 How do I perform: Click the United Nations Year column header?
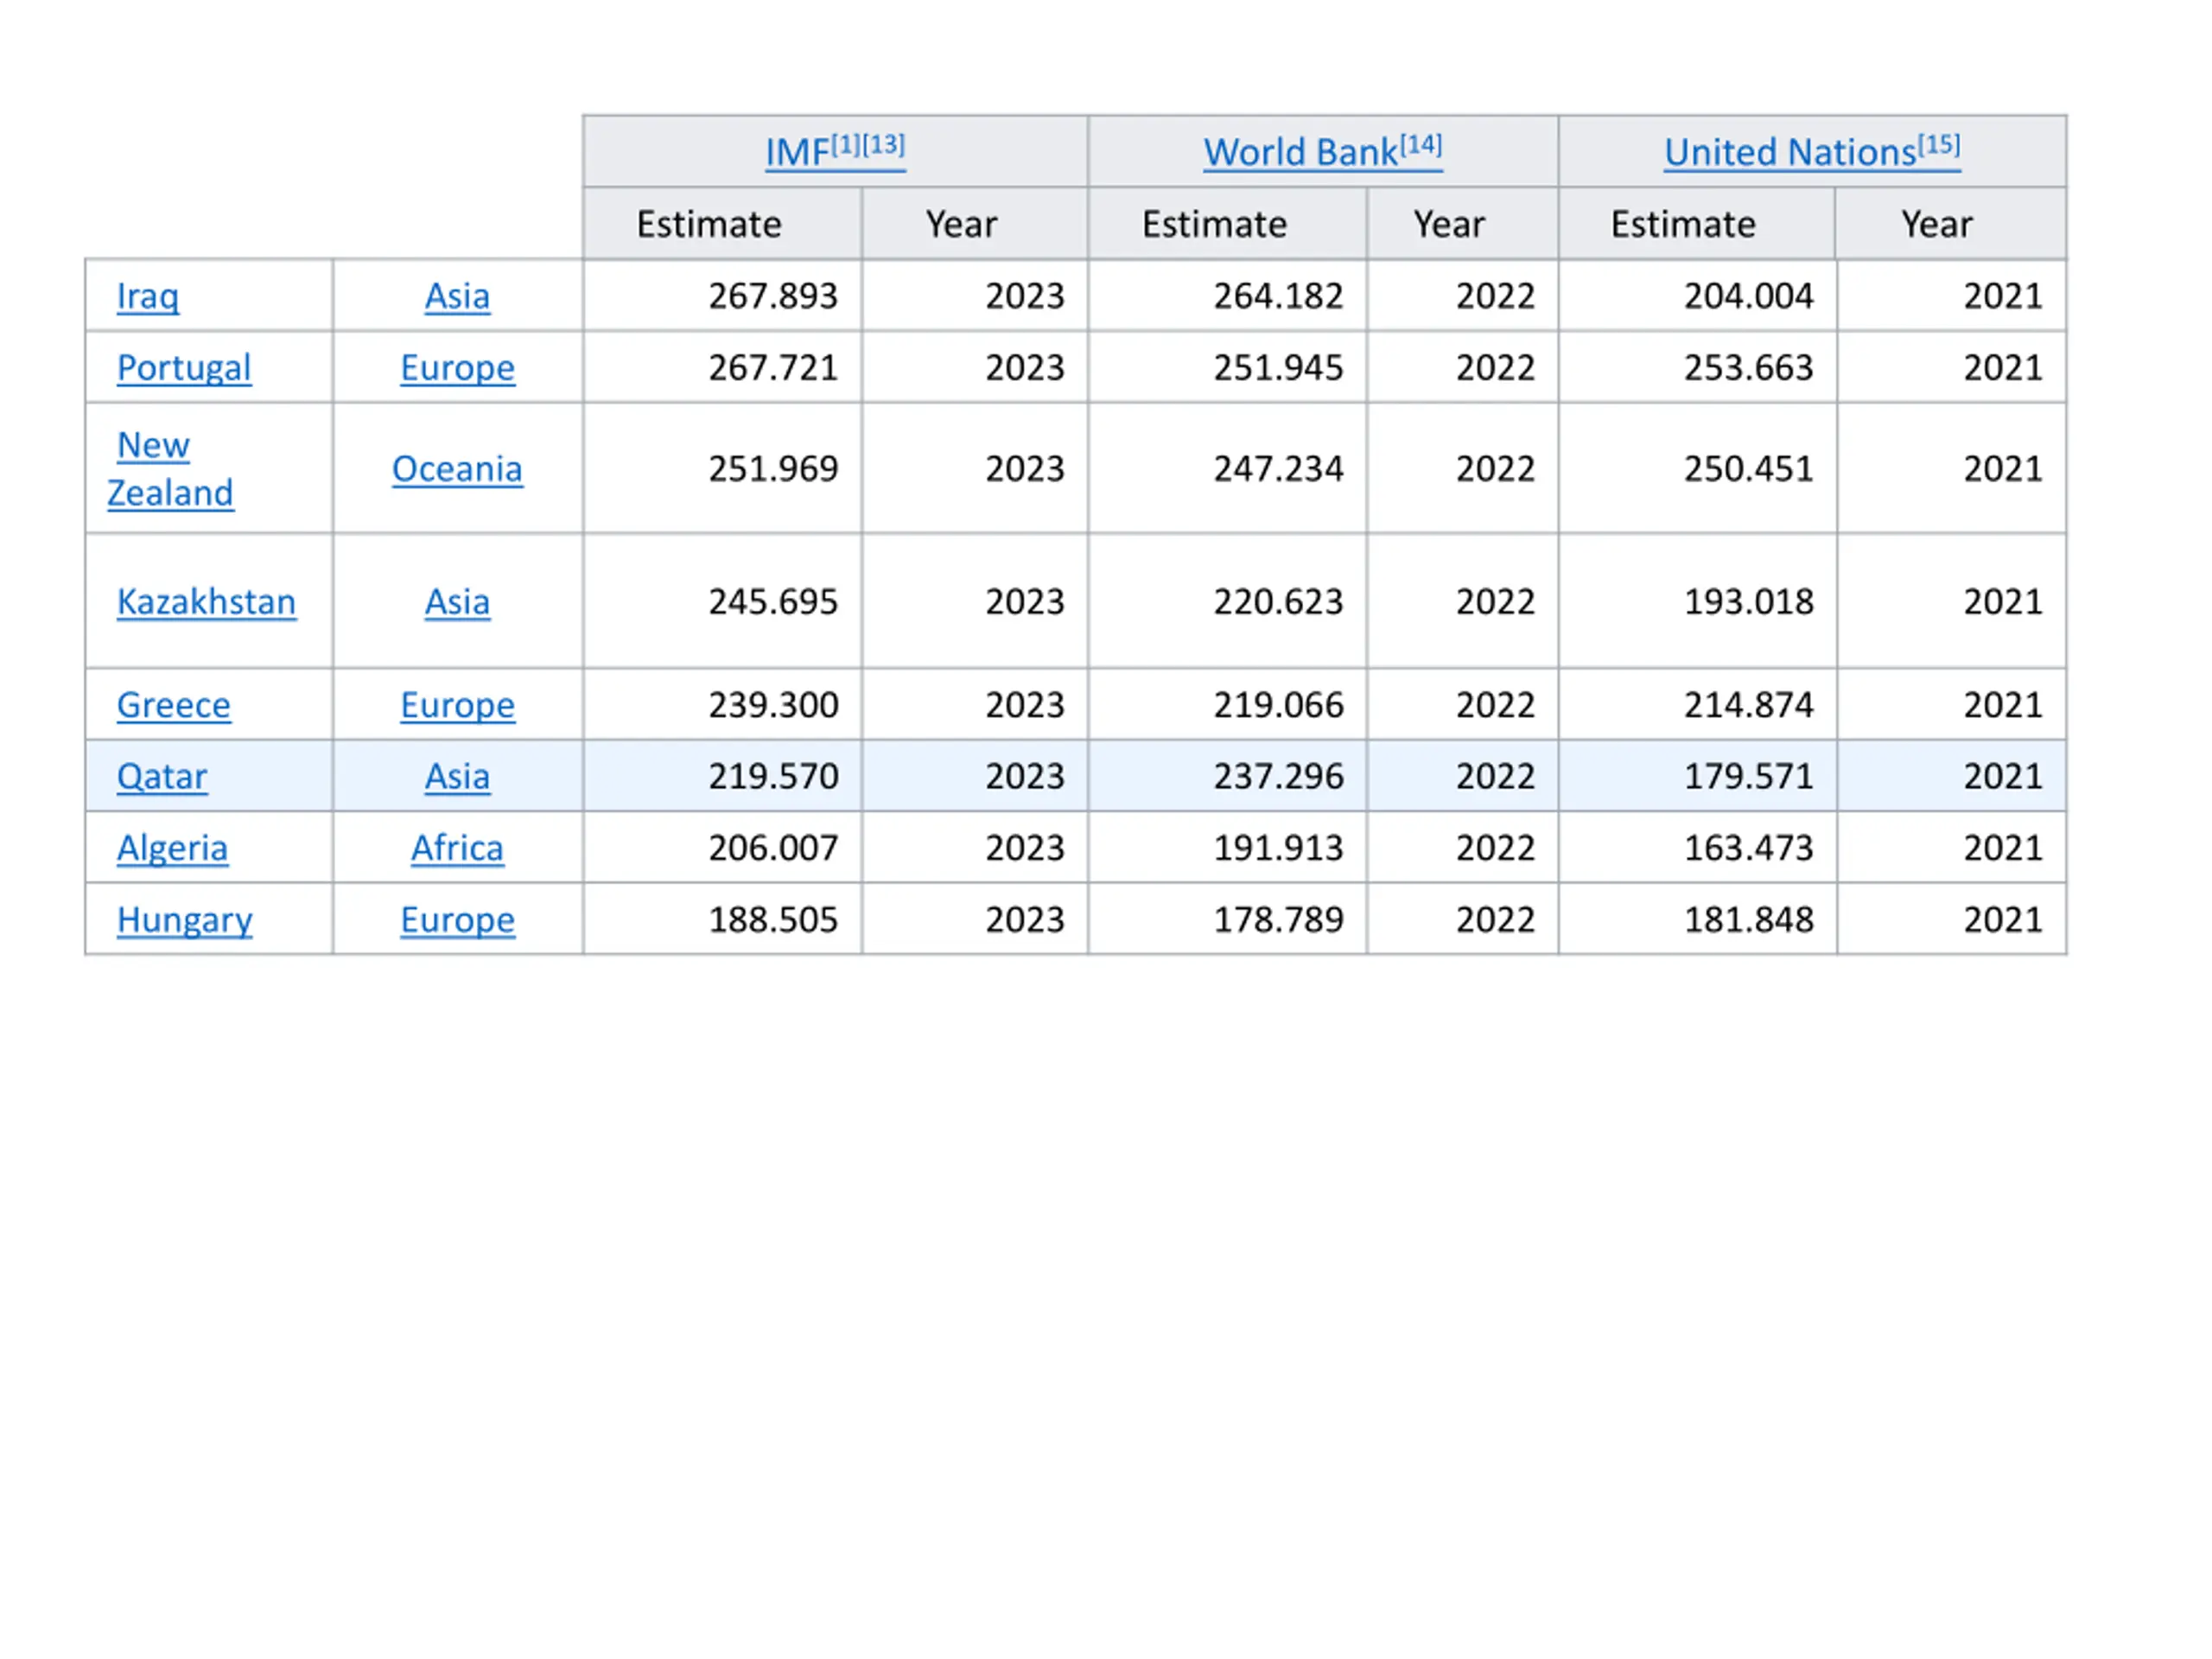(1950, 224)
